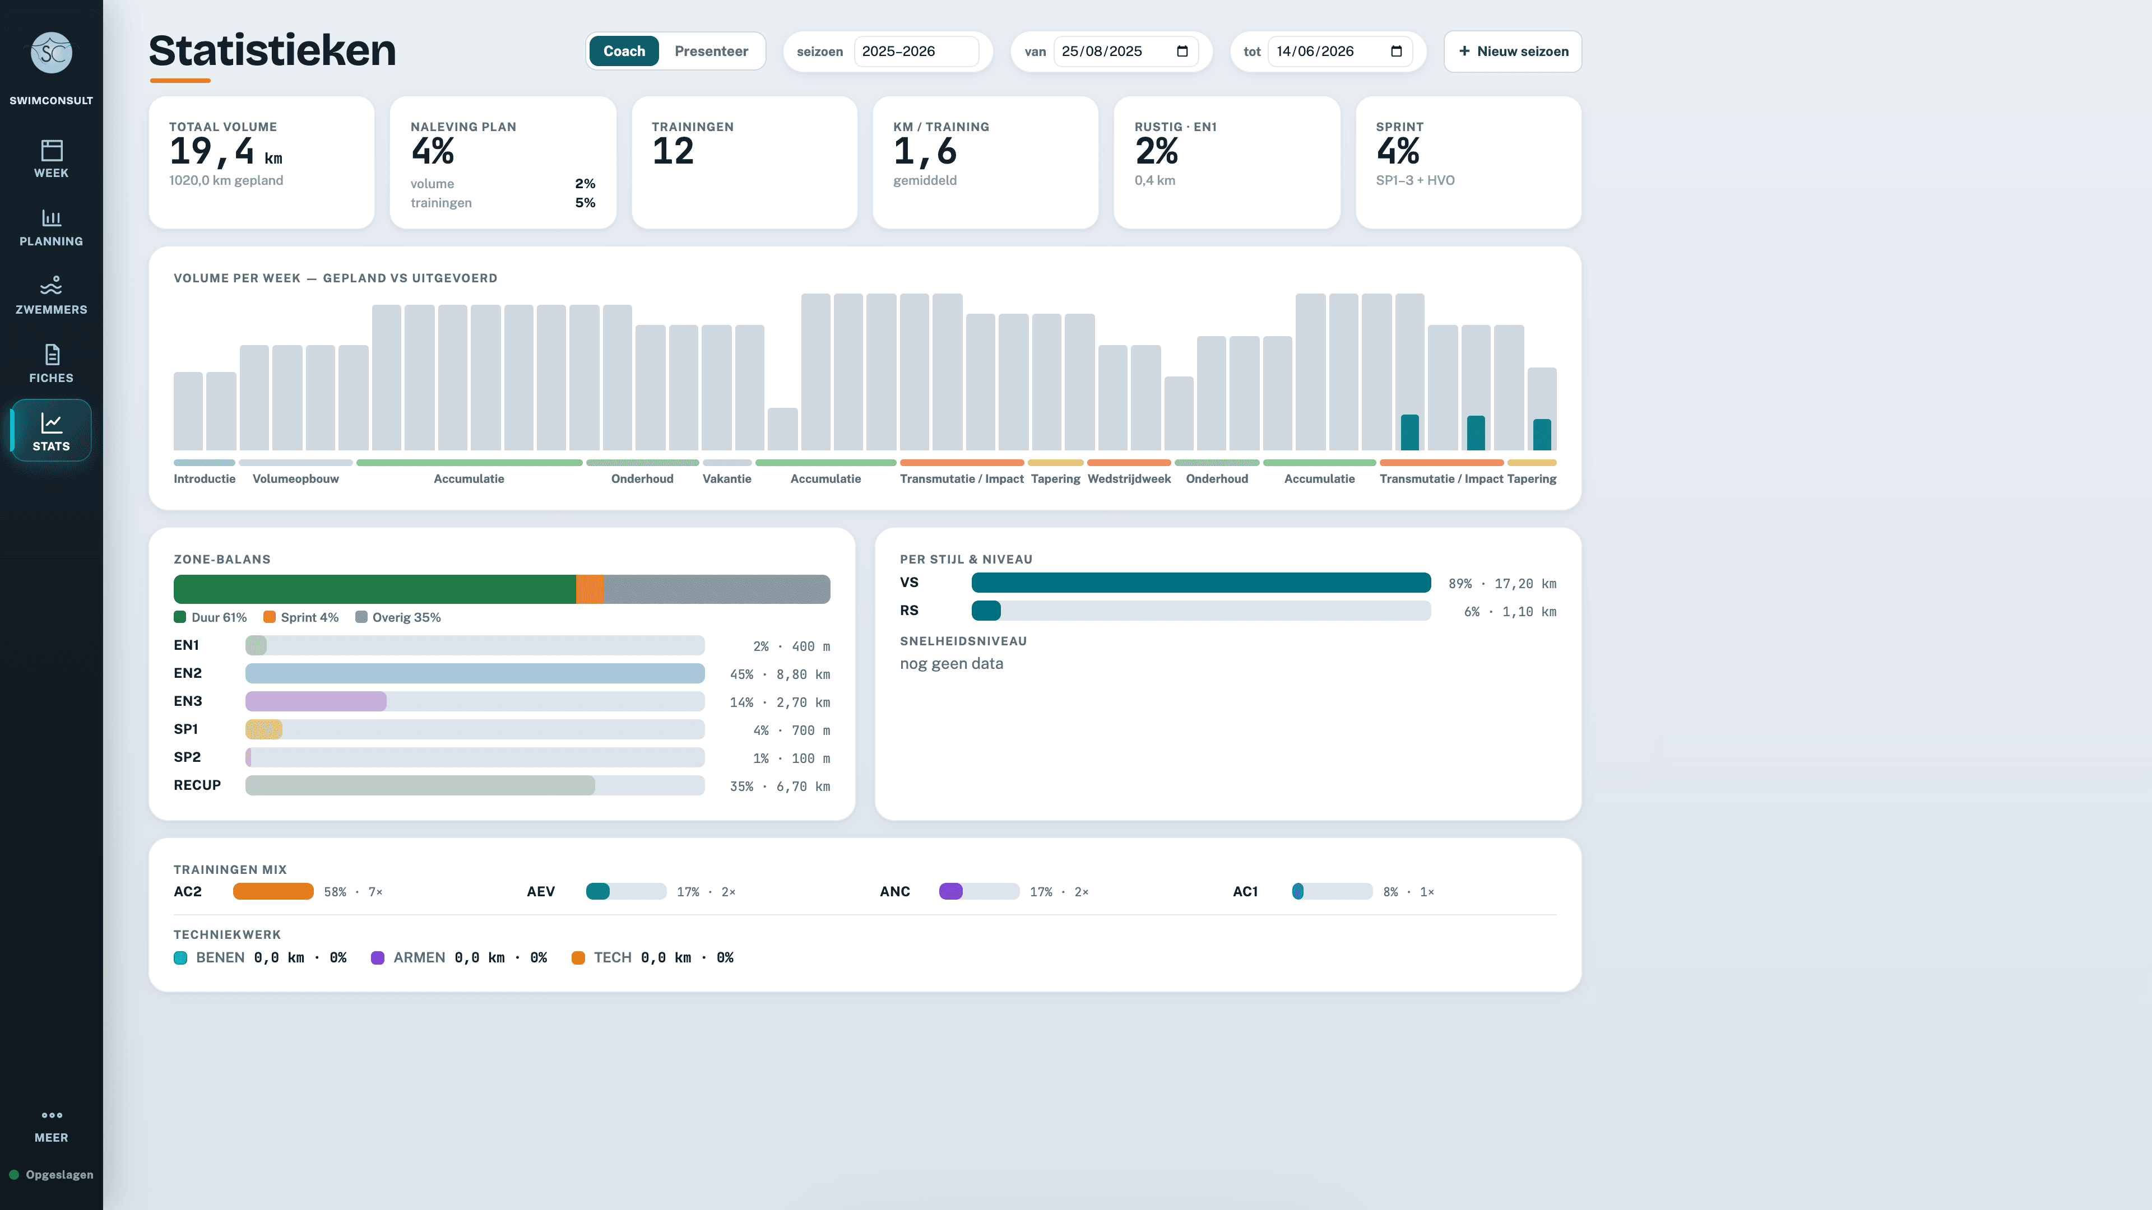2152x1210 pixels.
Task: Click the Totaal Volume card
Action: click(x=262, y=162)
